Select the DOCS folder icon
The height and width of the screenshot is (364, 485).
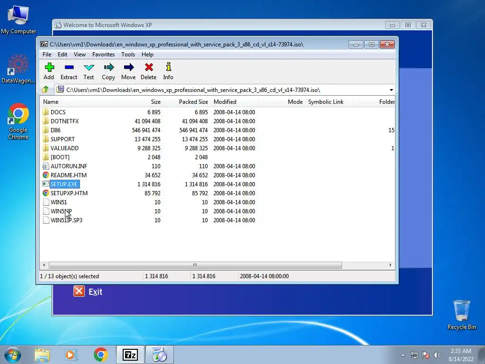[46, 112]
